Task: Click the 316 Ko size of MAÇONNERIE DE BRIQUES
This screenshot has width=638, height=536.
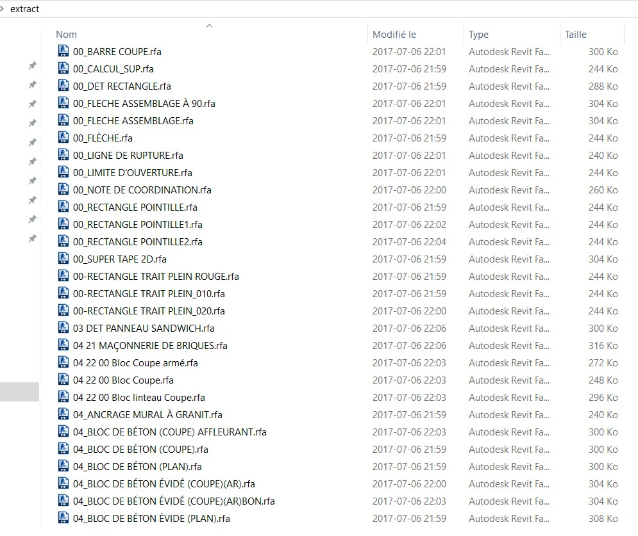Action: [x=603, y=345]
